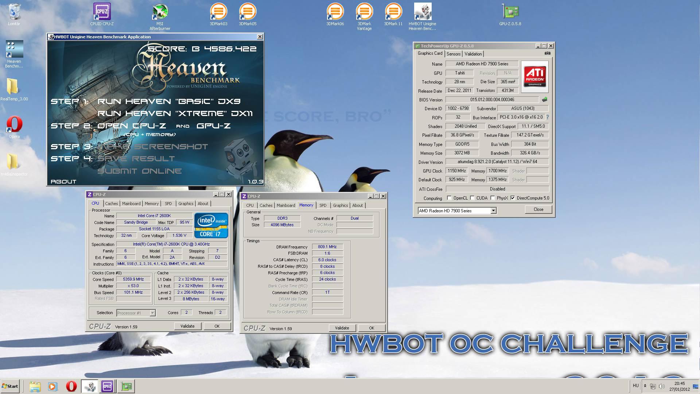Toggle the PhysX checkbox in GPU-Z
700x394 pixels.
click(x=493, y=198)
